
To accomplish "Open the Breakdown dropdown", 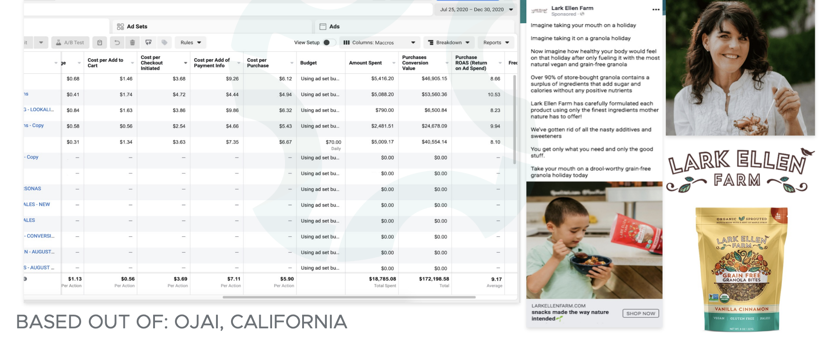I will tap(449, 42).
